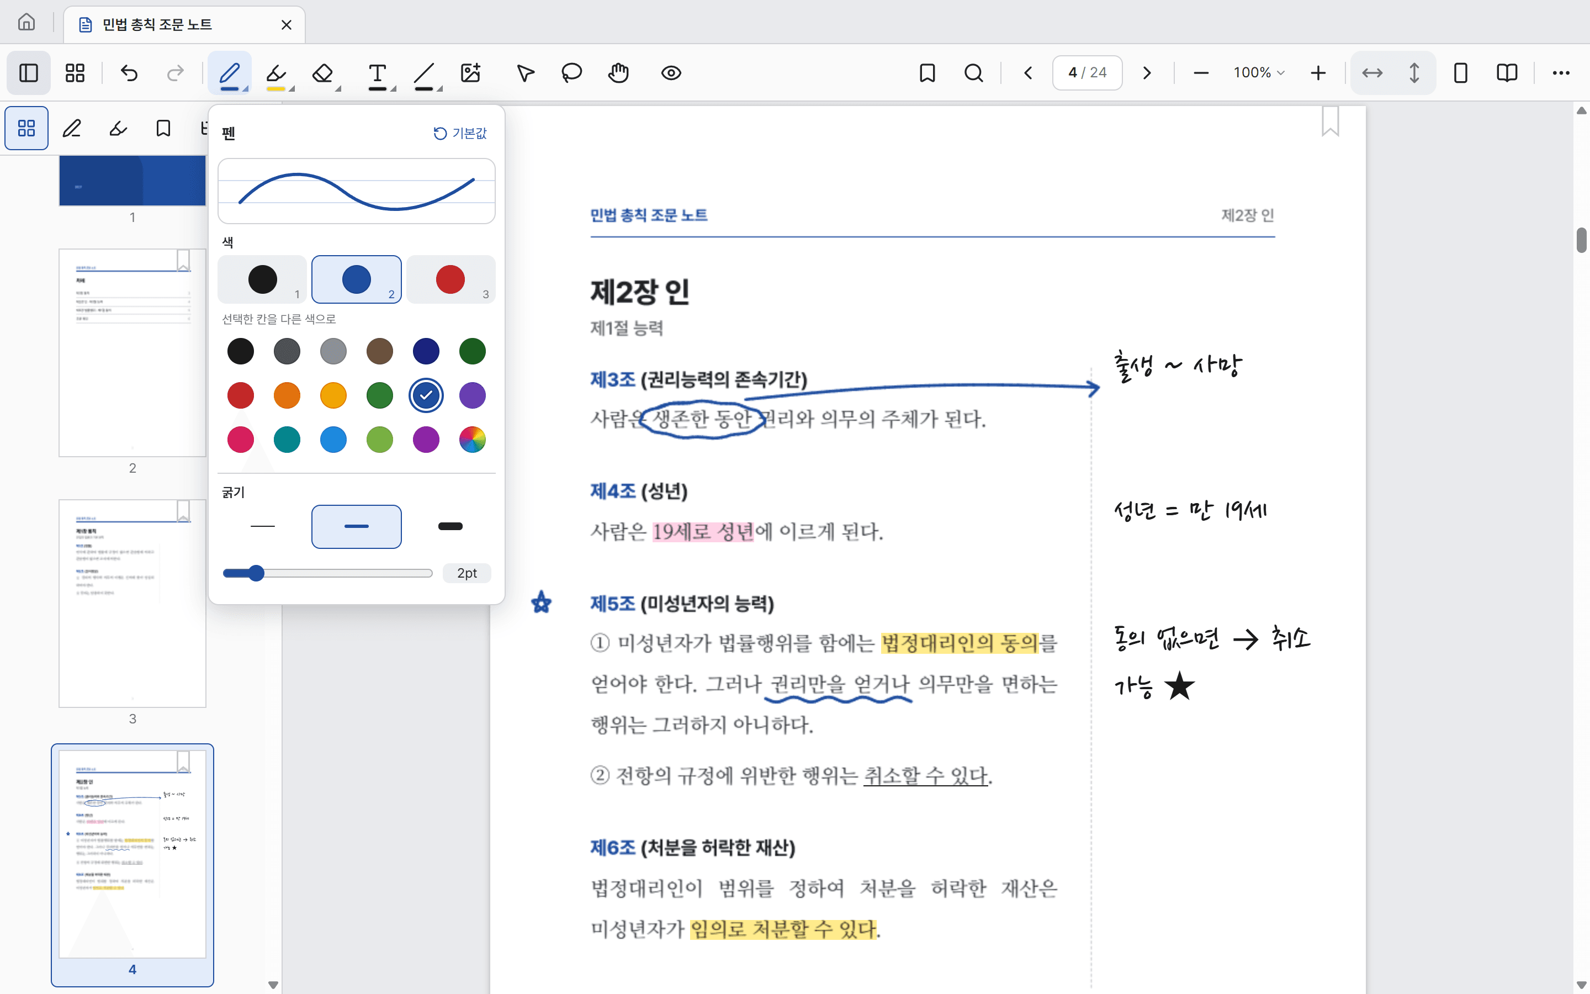Switch to single page view

[1461, 72]
